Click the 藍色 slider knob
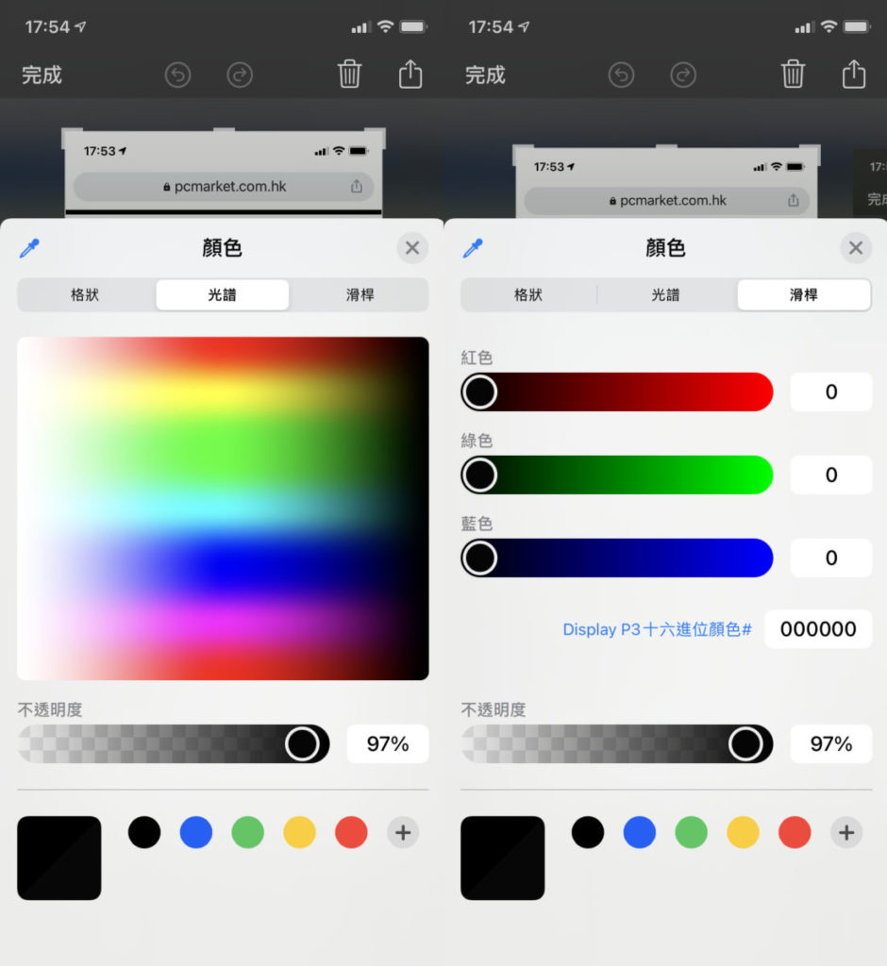Image resolution: width=887 pixels, height=966 pixels. pos(480,558)
